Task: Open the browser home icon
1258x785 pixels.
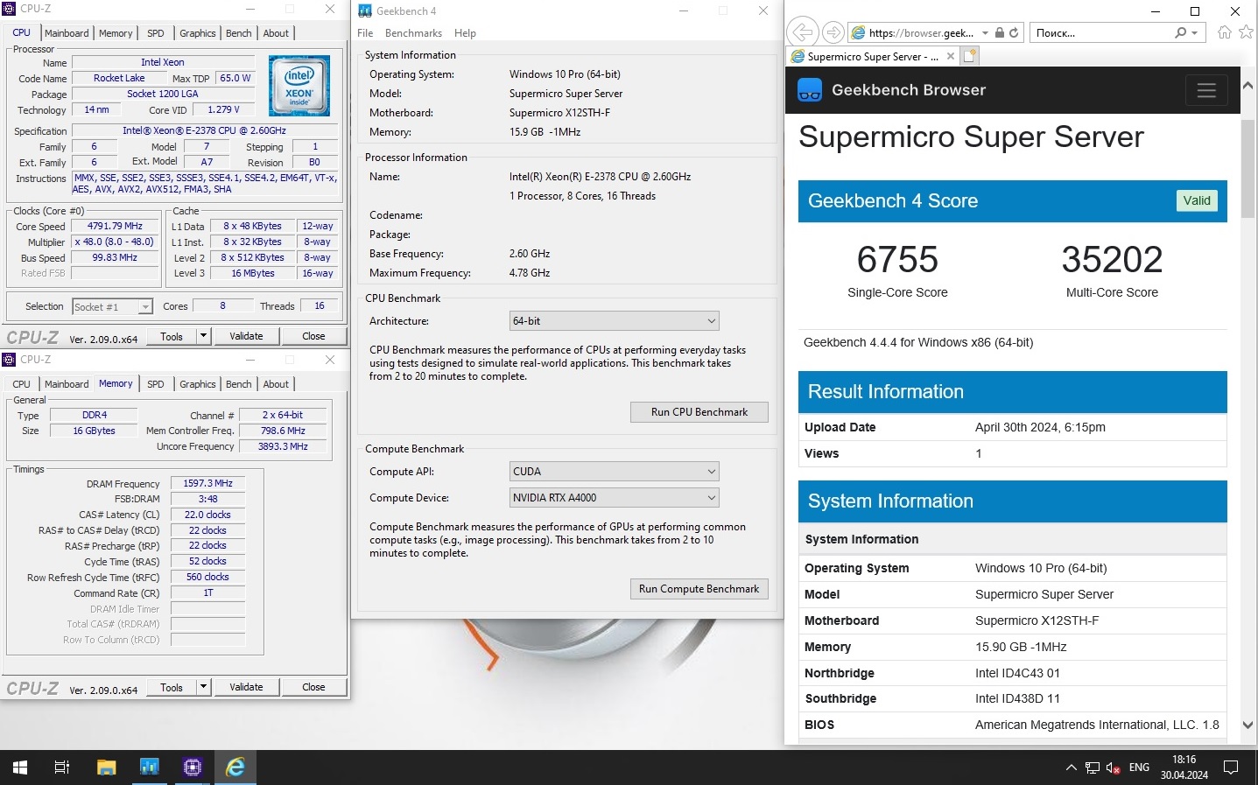Action: (x=1225, y=32)
